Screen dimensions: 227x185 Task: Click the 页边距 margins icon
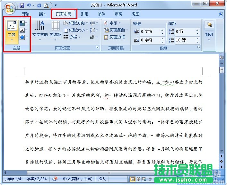[x=55, y=26]
